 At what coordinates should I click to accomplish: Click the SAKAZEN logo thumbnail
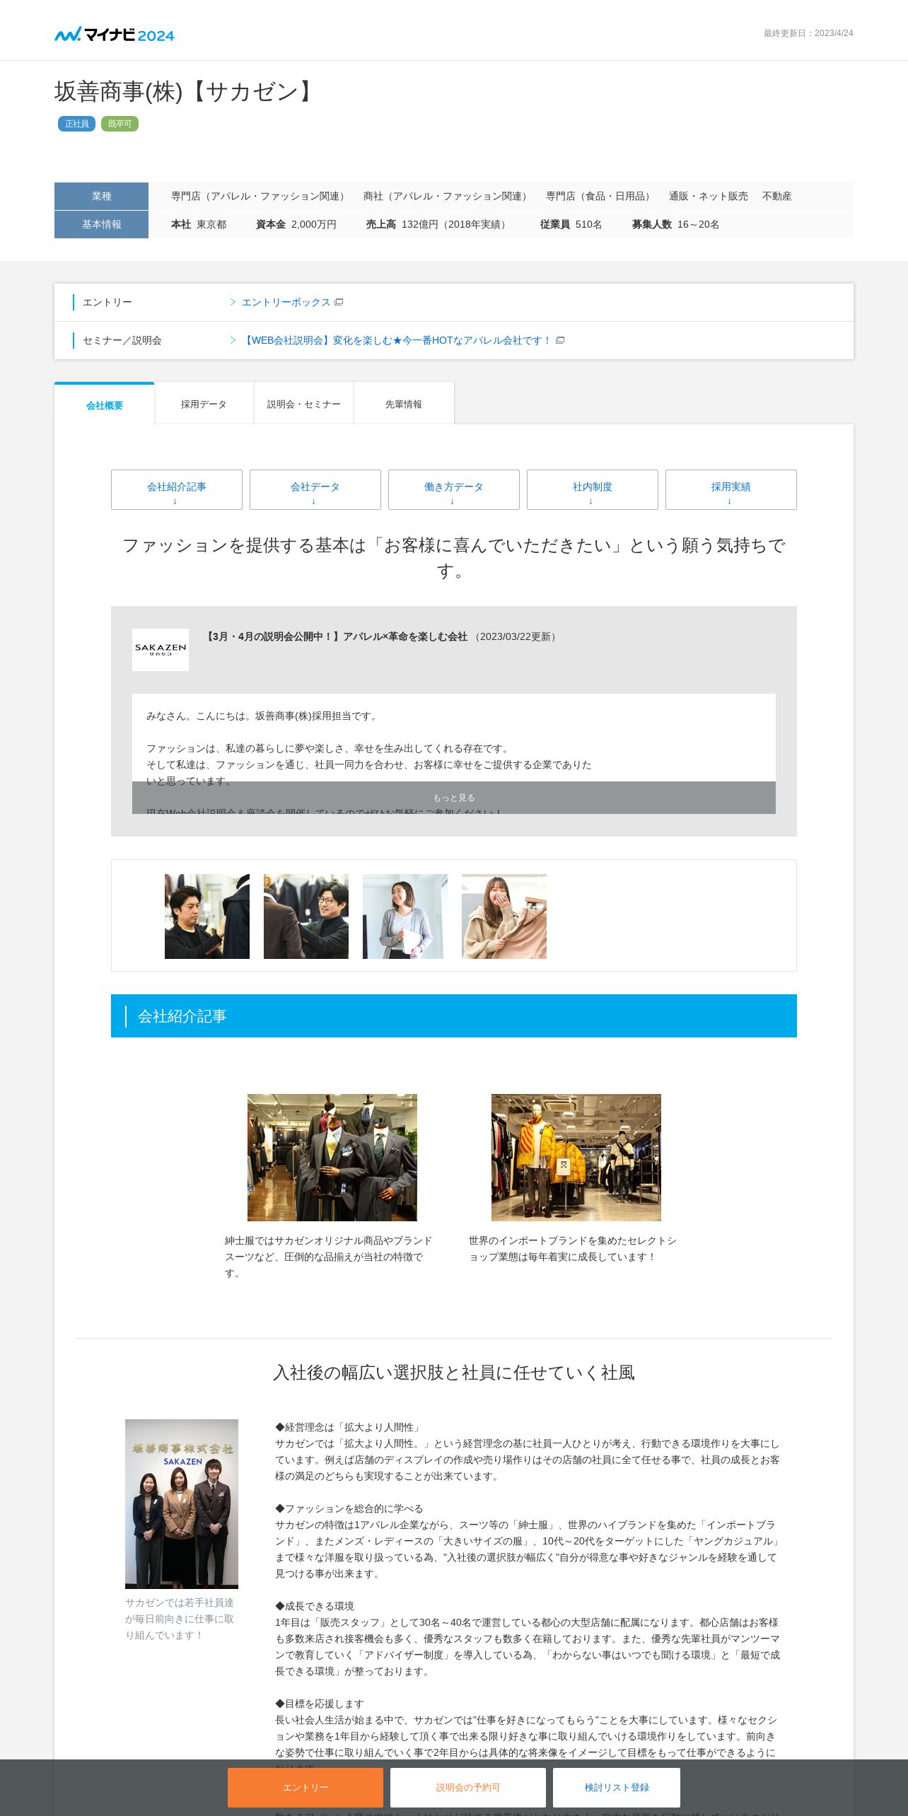coord(161,649)
